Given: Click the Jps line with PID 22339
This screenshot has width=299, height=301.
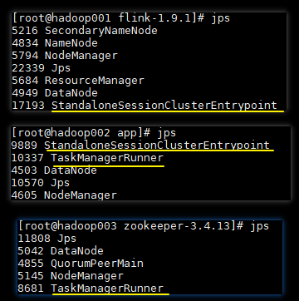Looking at the screenshot, I should pos(41,68).
